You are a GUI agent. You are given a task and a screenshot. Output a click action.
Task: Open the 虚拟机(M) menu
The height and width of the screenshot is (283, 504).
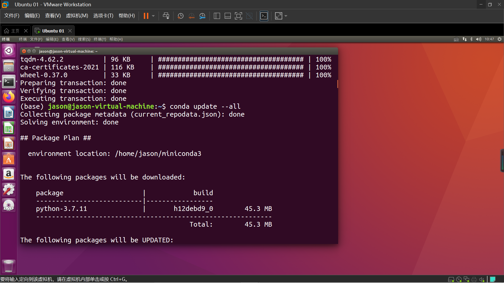click(77, 16)
